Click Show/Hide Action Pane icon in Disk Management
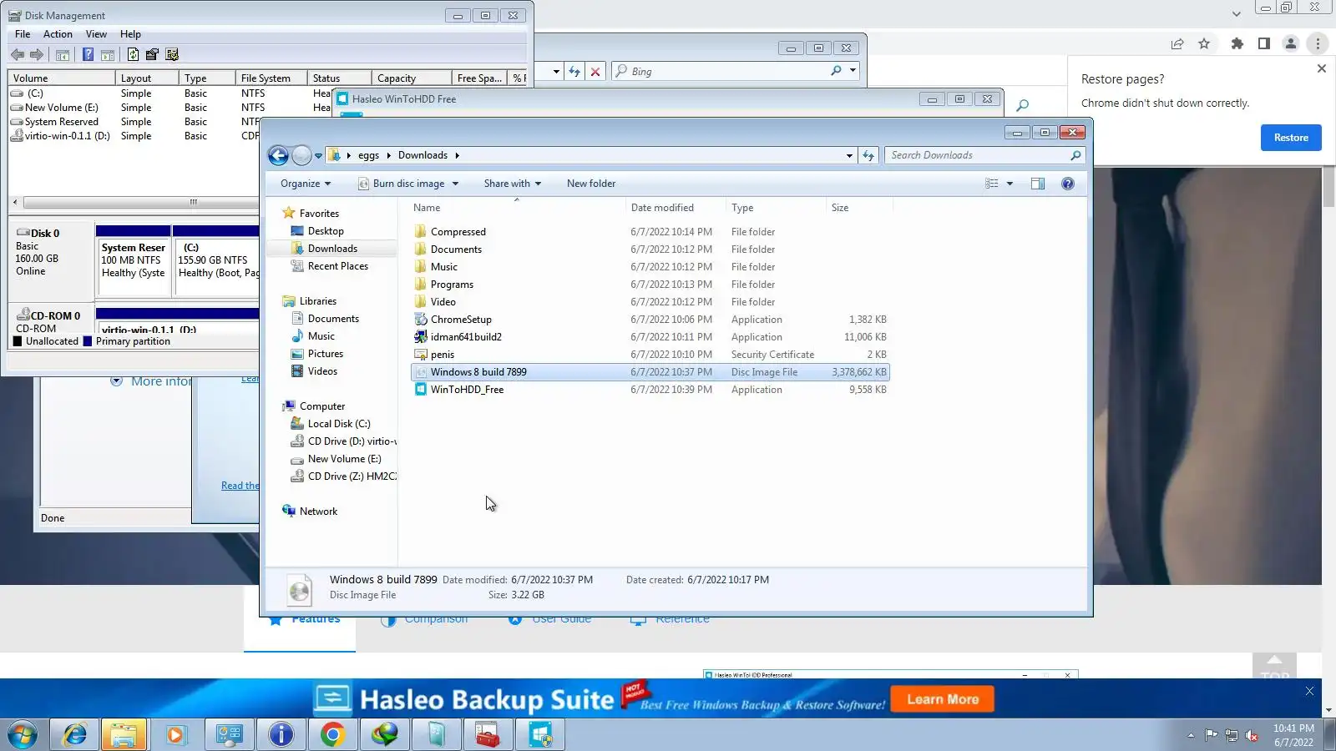 (108, 55)
